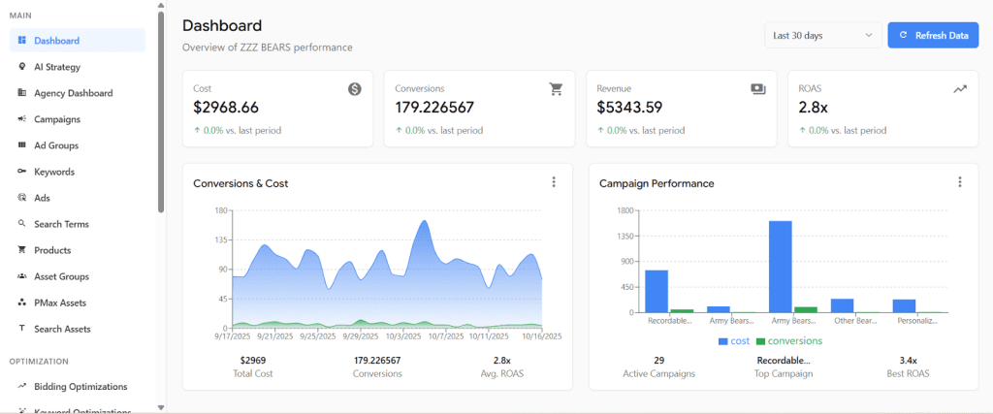
Task: Click the trend arrow icon on ROAS card
Action: pyautogui.click(x=959, y=89)
